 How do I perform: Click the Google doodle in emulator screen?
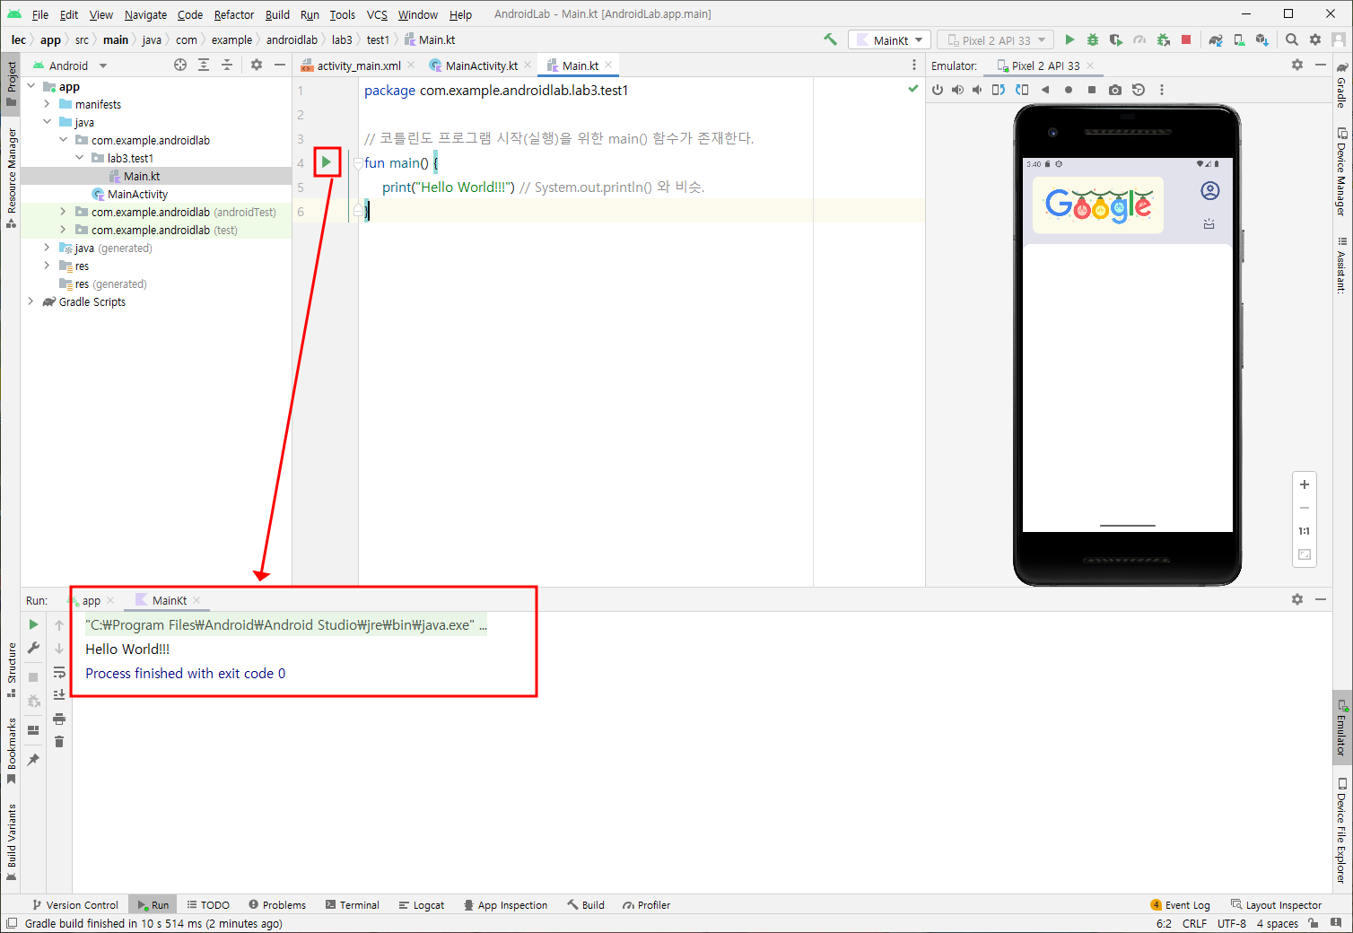pyautogui.click(x=1098, y=205)
